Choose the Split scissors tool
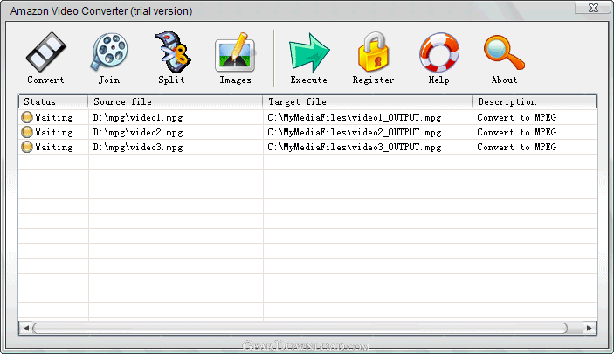Image resolution: width=614 pixels, height=354 pixels. click(172, 52)
